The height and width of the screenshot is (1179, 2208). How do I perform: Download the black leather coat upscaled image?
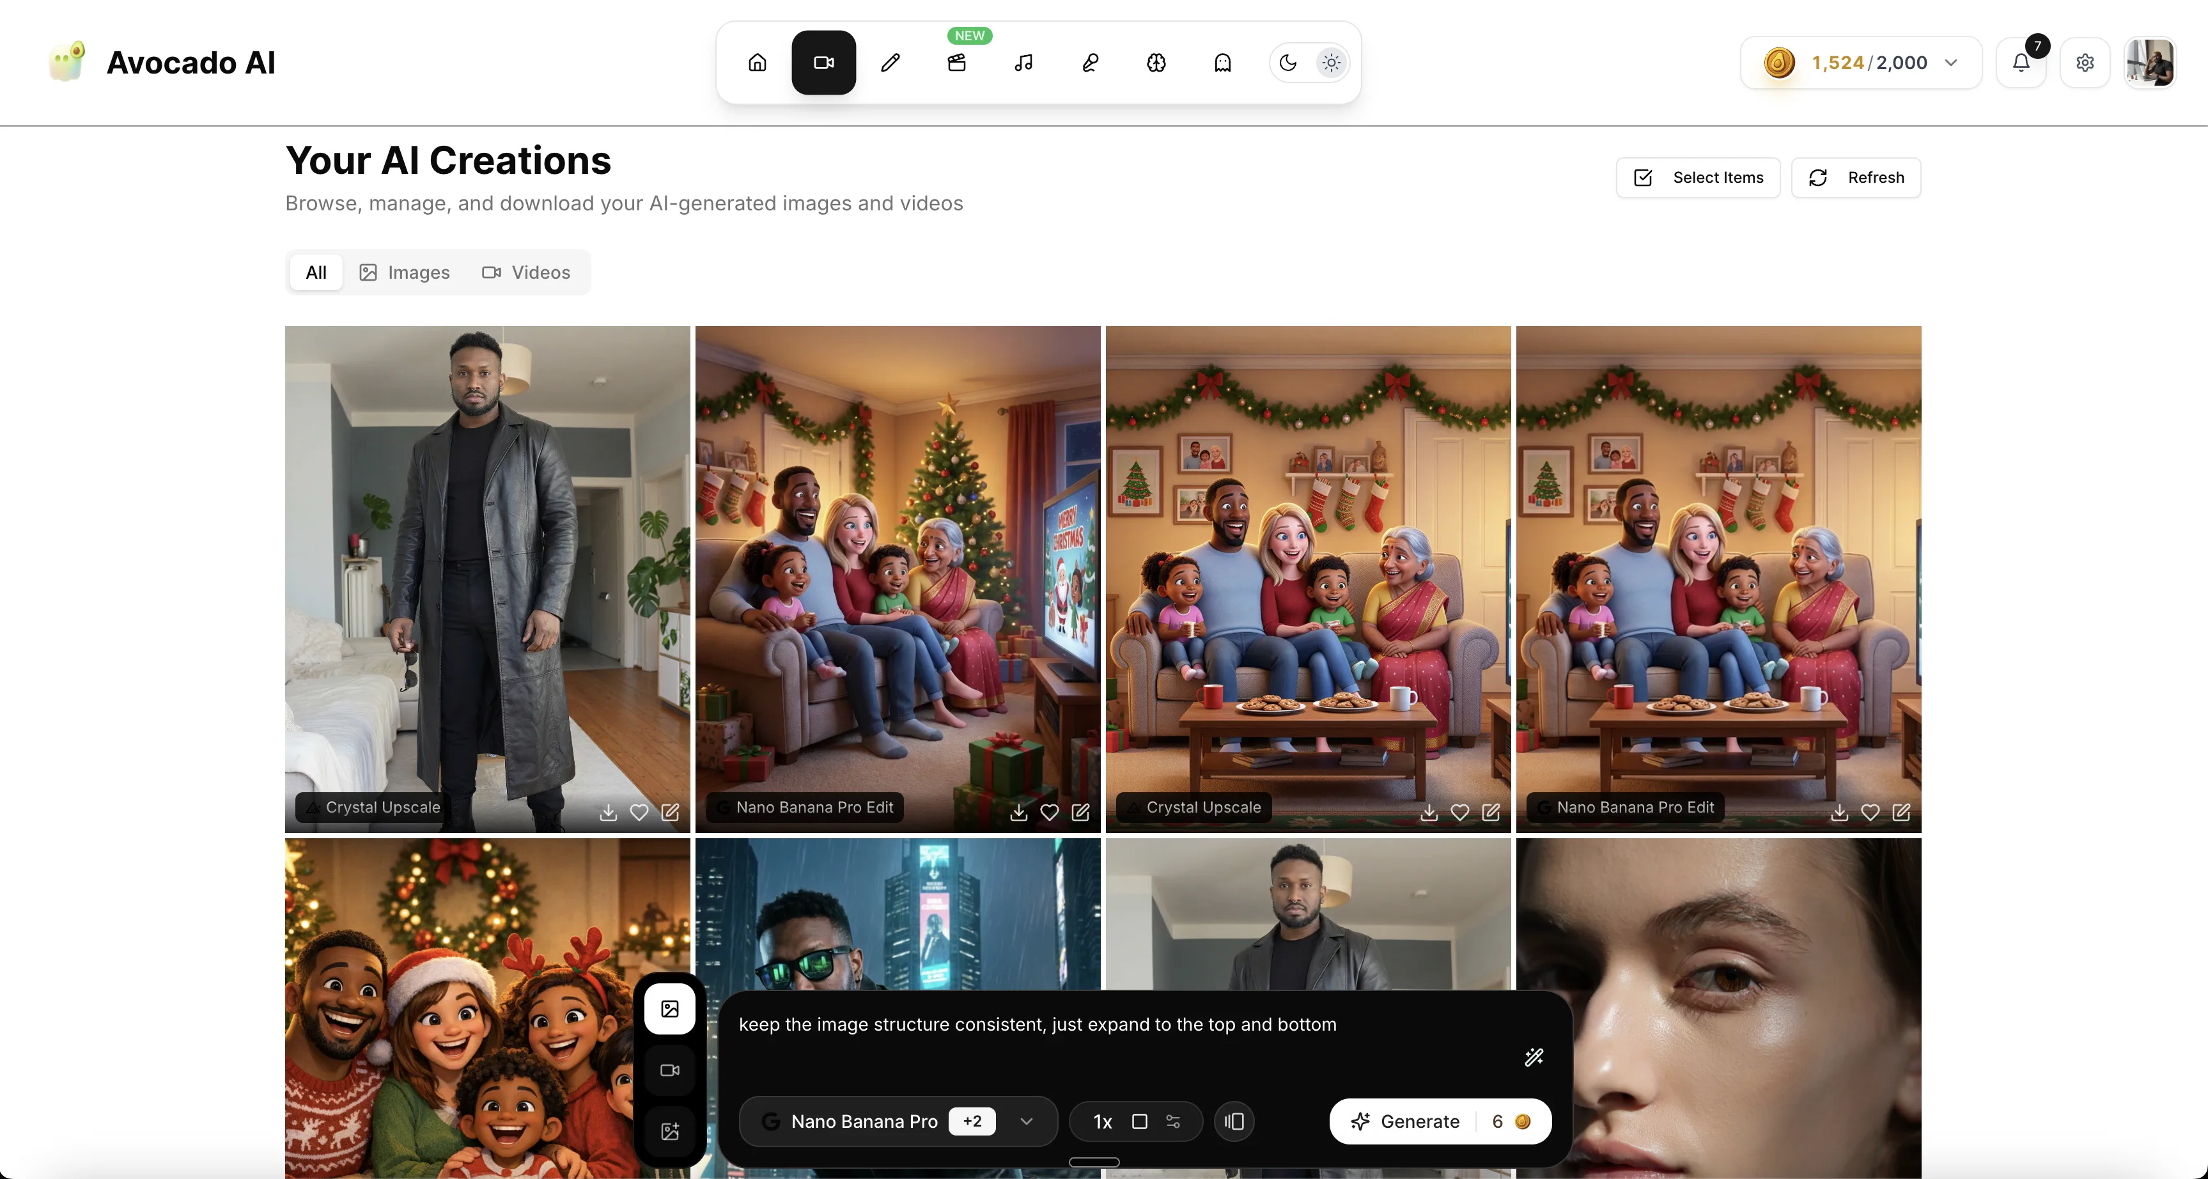pos(608,812)
